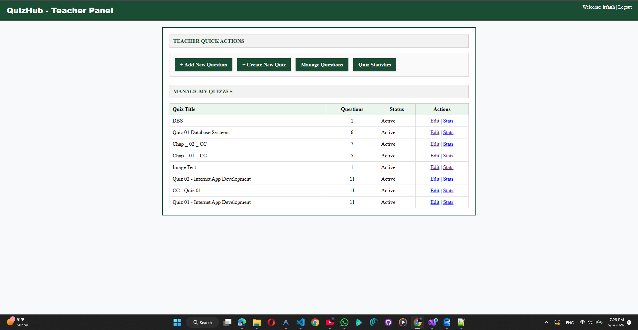
Task: Select the 'Image Test' quiz title cell
Action: 248,167
